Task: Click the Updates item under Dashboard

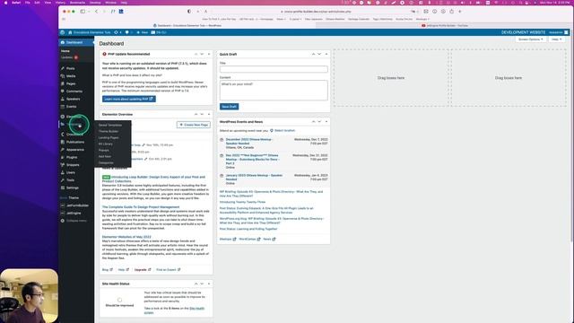Action: click(x=69, y=57)
